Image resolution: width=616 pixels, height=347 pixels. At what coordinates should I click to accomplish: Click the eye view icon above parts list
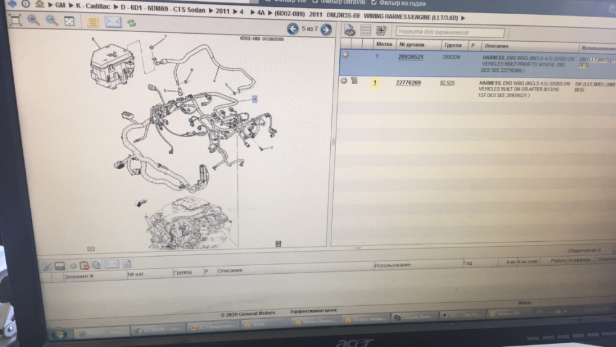coord(349,30)
